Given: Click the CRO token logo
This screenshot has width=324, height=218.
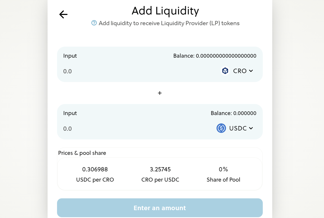Looking at the screenshot, I should pyautogui.click(x=225, y=71).
